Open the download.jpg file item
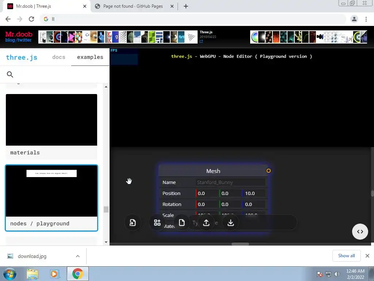This screenshot has height=281, width=374. (32, 256)
